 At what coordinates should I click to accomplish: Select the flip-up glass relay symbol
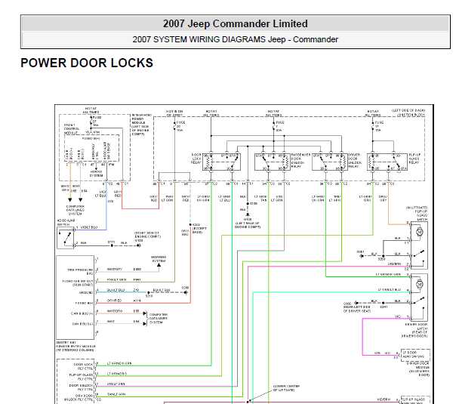(x=387, y=162)
